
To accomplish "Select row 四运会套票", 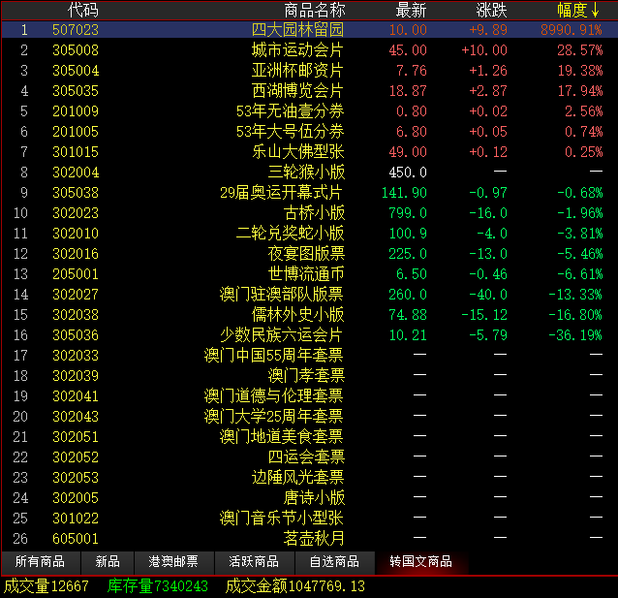I will point(309,457).
